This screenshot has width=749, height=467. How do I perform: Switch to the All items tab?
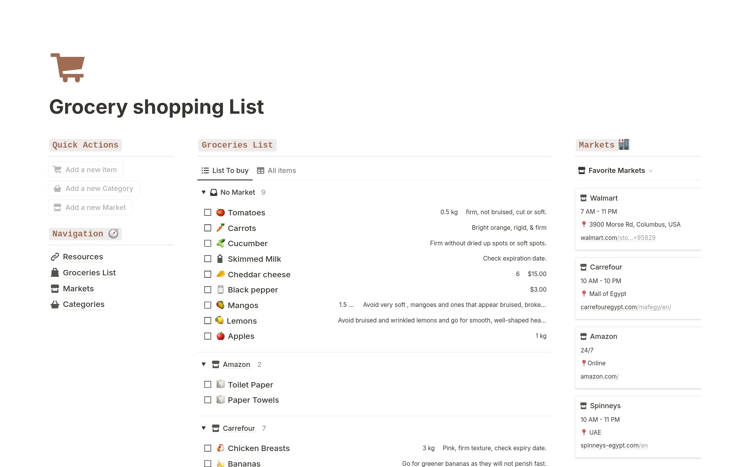pos(282,170)
